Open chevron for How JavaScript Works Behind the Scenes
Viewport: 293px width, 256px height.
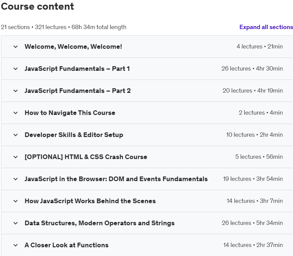click(x=15, y=201)
